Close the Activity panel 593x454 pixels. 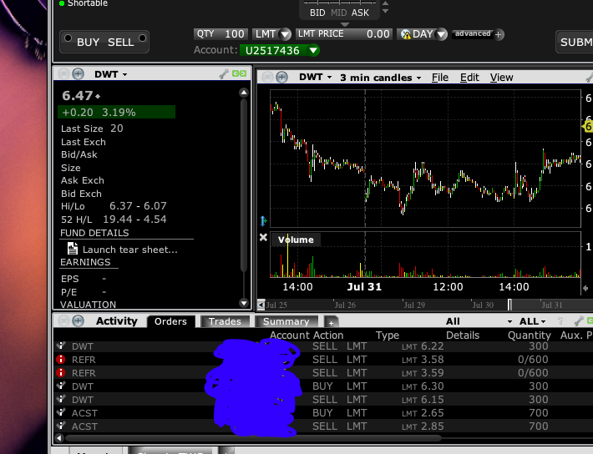63,321
